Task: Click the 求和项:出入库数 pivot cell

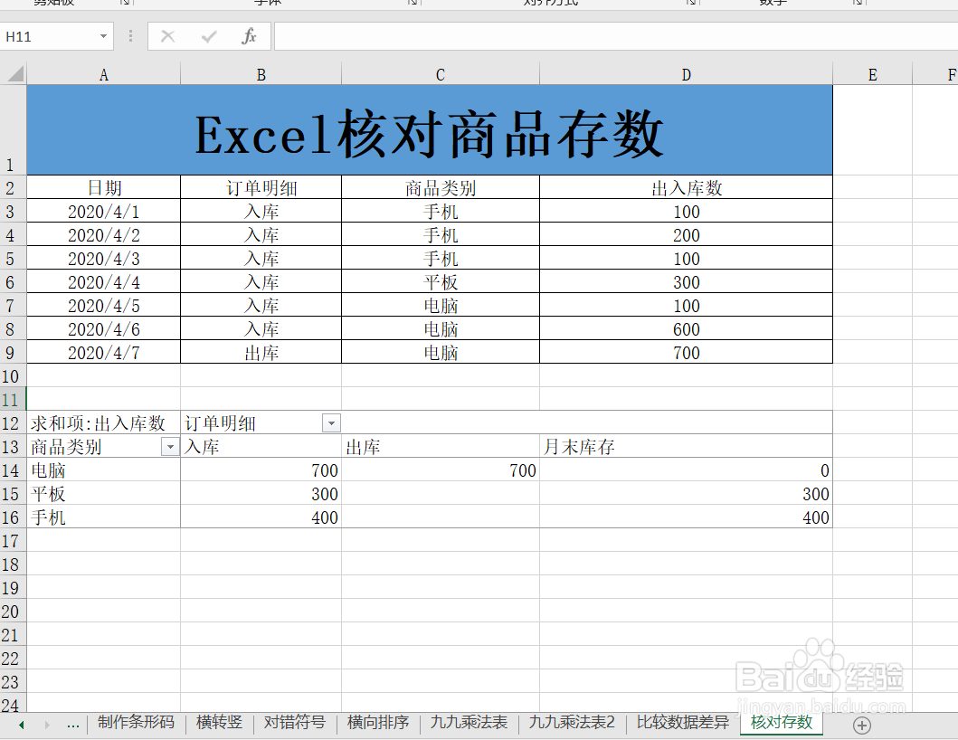Action: pos(104,422)
